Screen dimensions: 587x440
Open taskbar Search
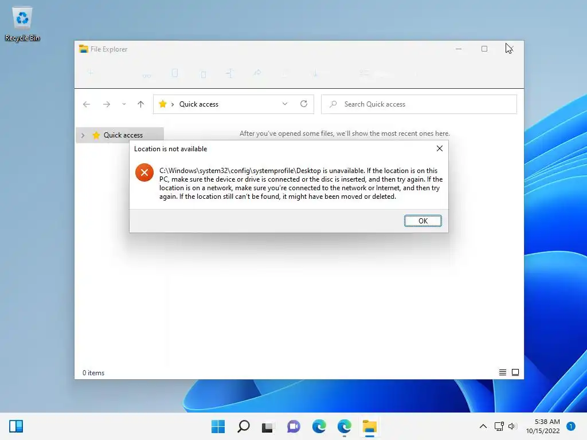243,426
